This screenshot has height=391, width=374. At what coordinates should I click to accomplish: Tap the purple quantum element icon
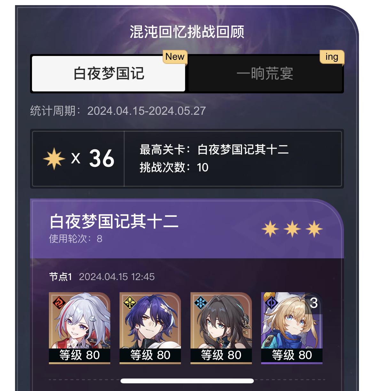271,302
